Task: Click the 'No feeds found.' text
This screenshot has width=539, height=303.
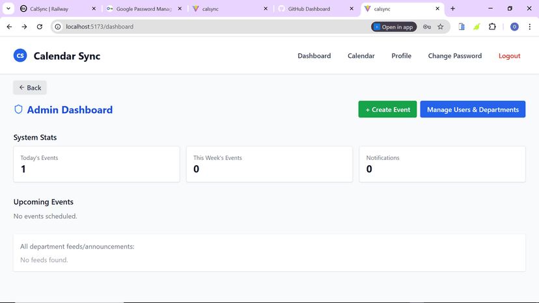Action: coord(44,259)
